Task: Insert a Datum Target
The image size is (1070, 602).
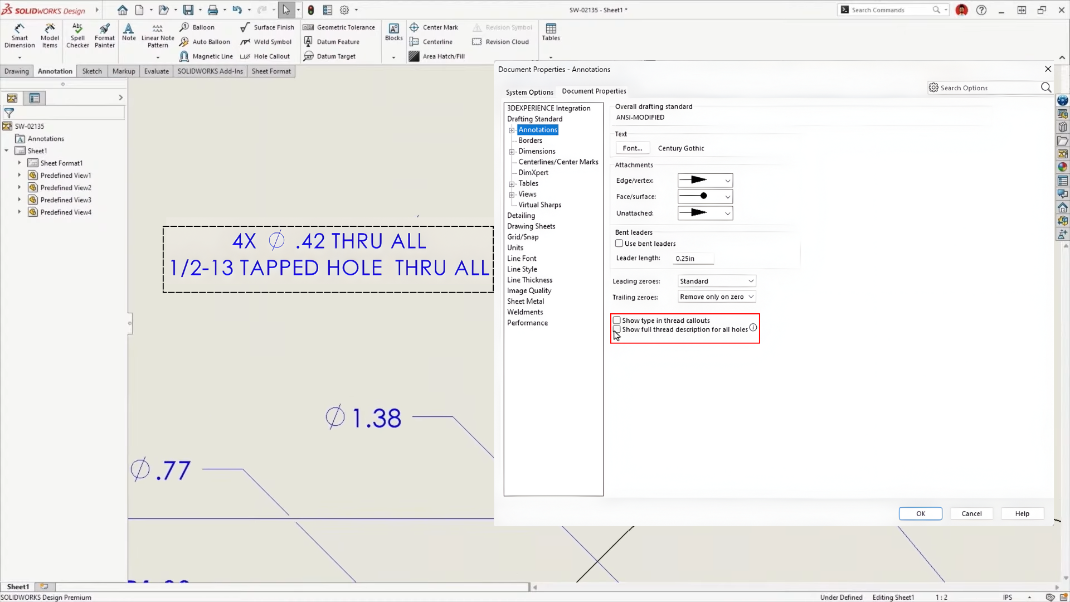Action: pos(329,56)
